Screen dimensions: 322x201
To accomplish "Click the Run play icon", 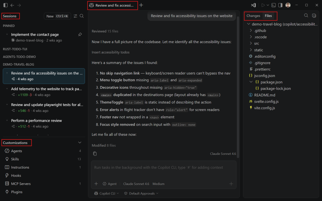I will 263,5.
